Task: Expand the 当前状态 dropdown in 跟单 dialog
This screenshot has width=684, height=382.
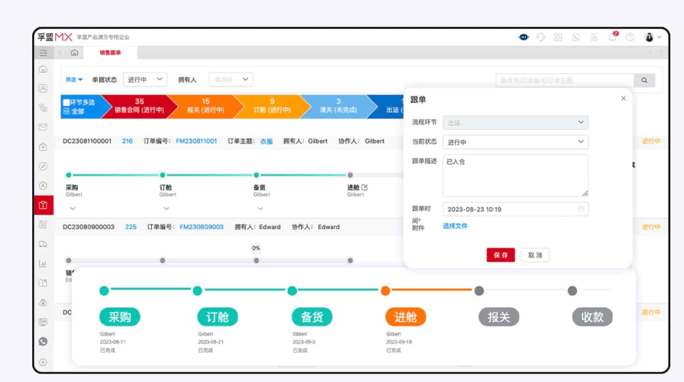Action: coord(515,142)
